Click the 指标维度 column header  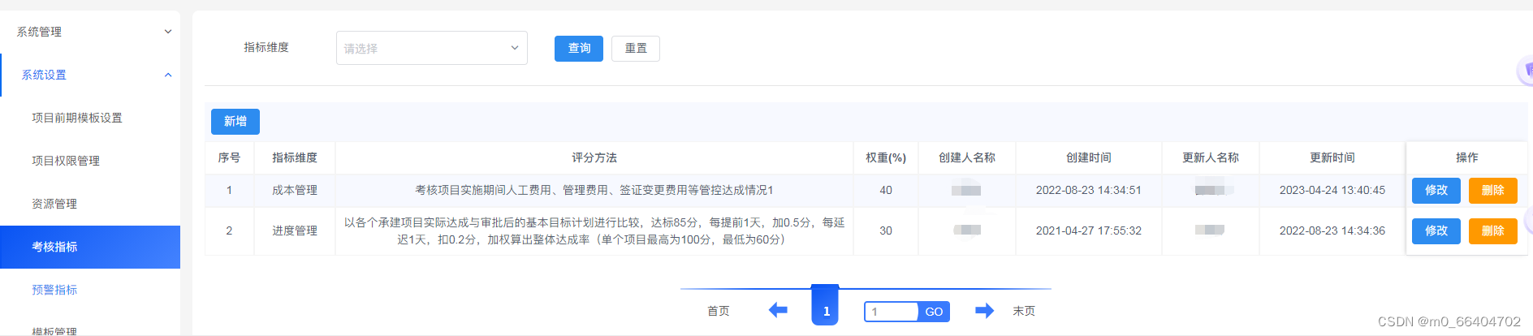click(295, 157)
